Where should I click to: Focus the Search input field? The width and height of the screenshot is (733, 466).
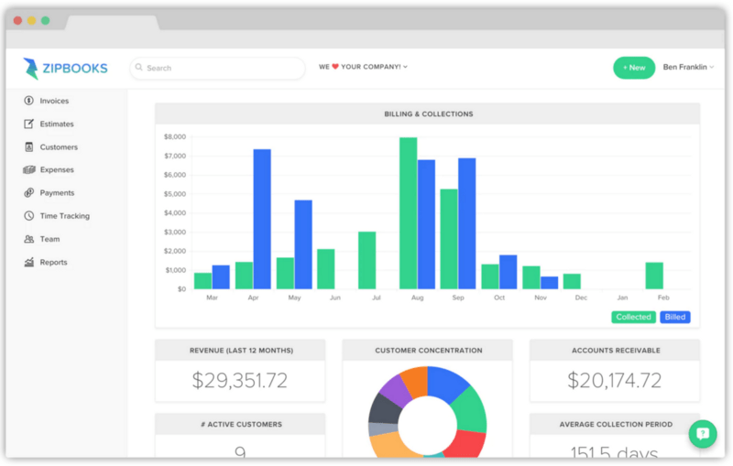click(218, 68)
